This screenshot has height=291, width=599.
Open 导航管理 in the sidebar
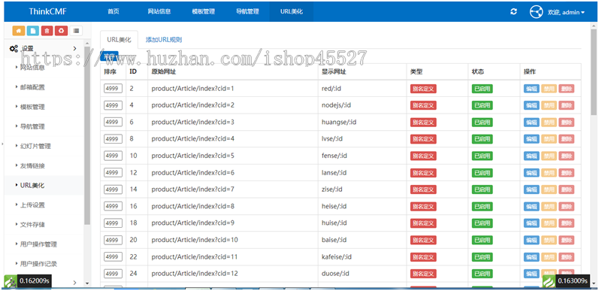(x=32, y=126)
